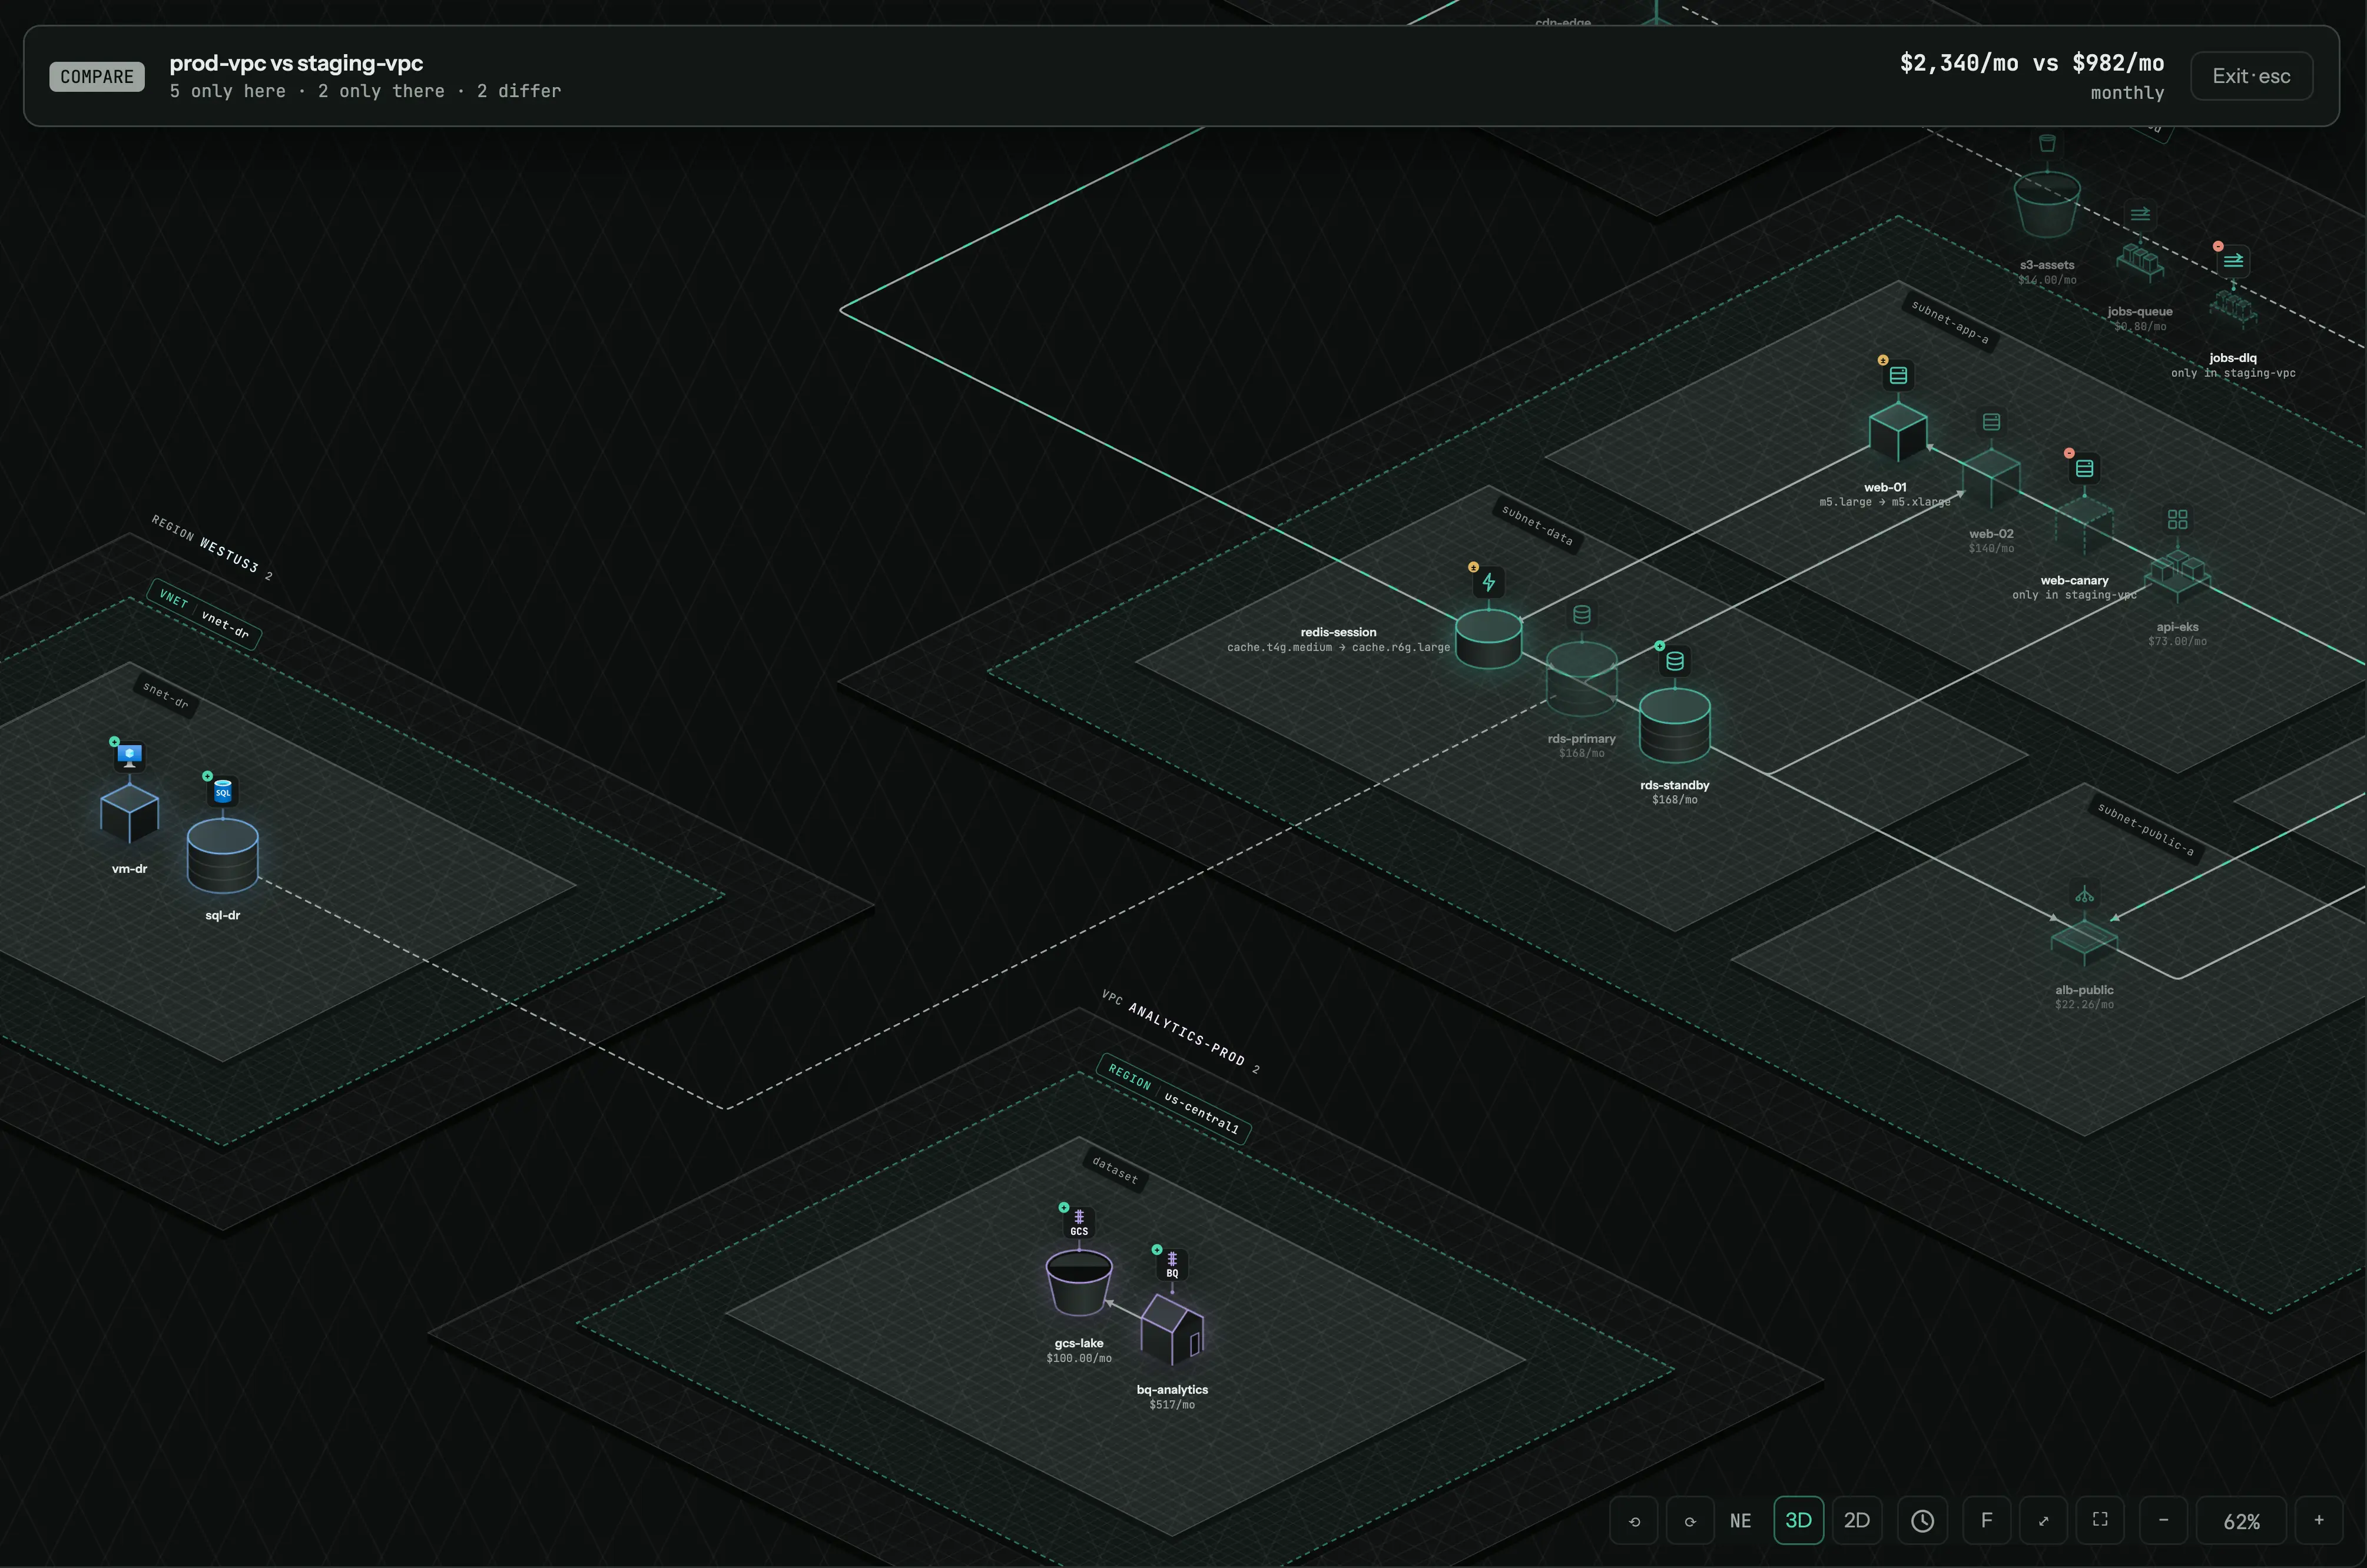Switch to 2D view mode
Image resolution: width=2367 pixels, height=1568 pixels.
1857,1520
